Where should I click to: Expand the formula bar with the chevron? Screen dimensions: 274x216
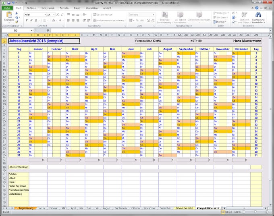[x=270, y=30]
